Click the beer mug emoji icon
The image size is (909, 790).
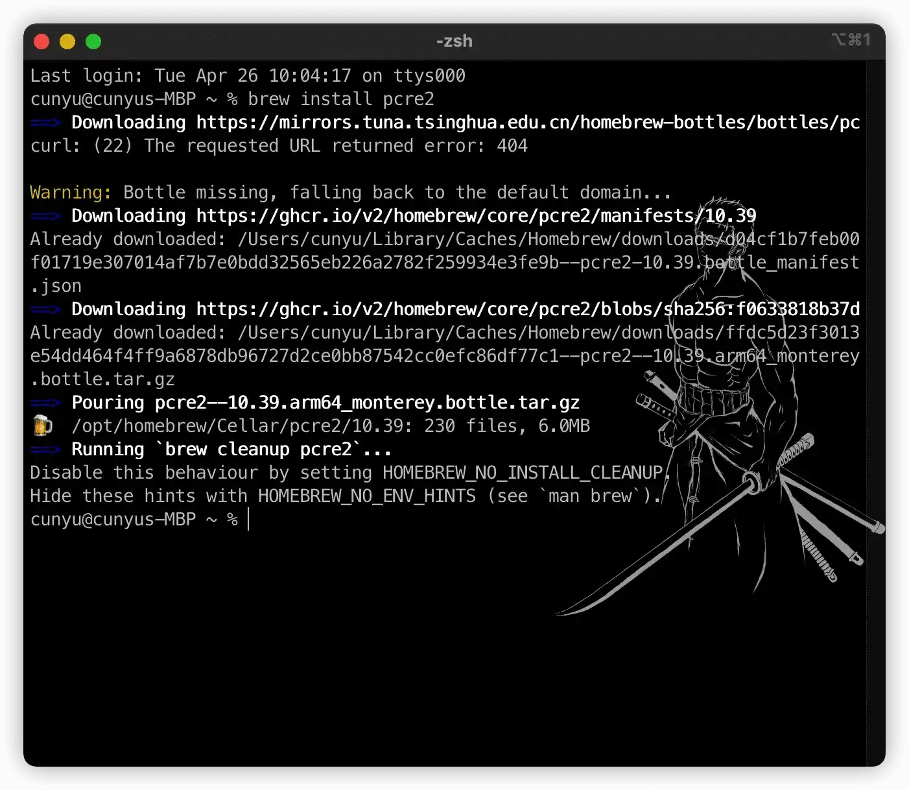42,425
